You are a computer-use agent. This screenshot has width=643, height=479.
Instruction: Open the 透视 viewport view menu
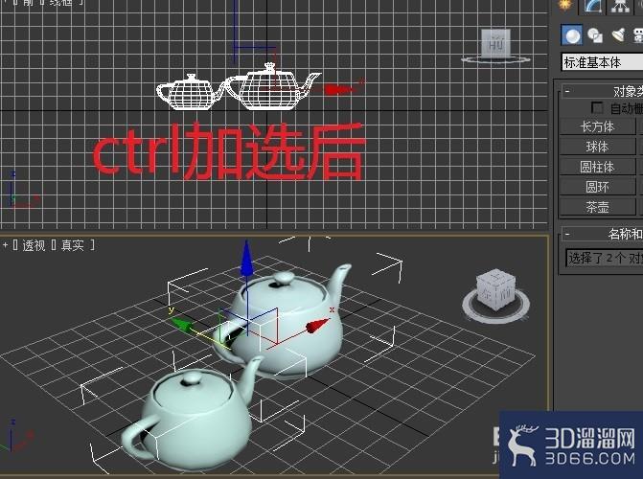34,245
